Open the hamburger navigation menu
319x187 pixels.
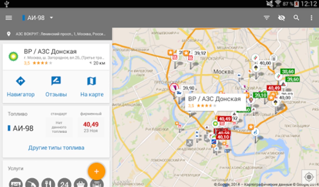pyautogui.click(x=8, y=18)
